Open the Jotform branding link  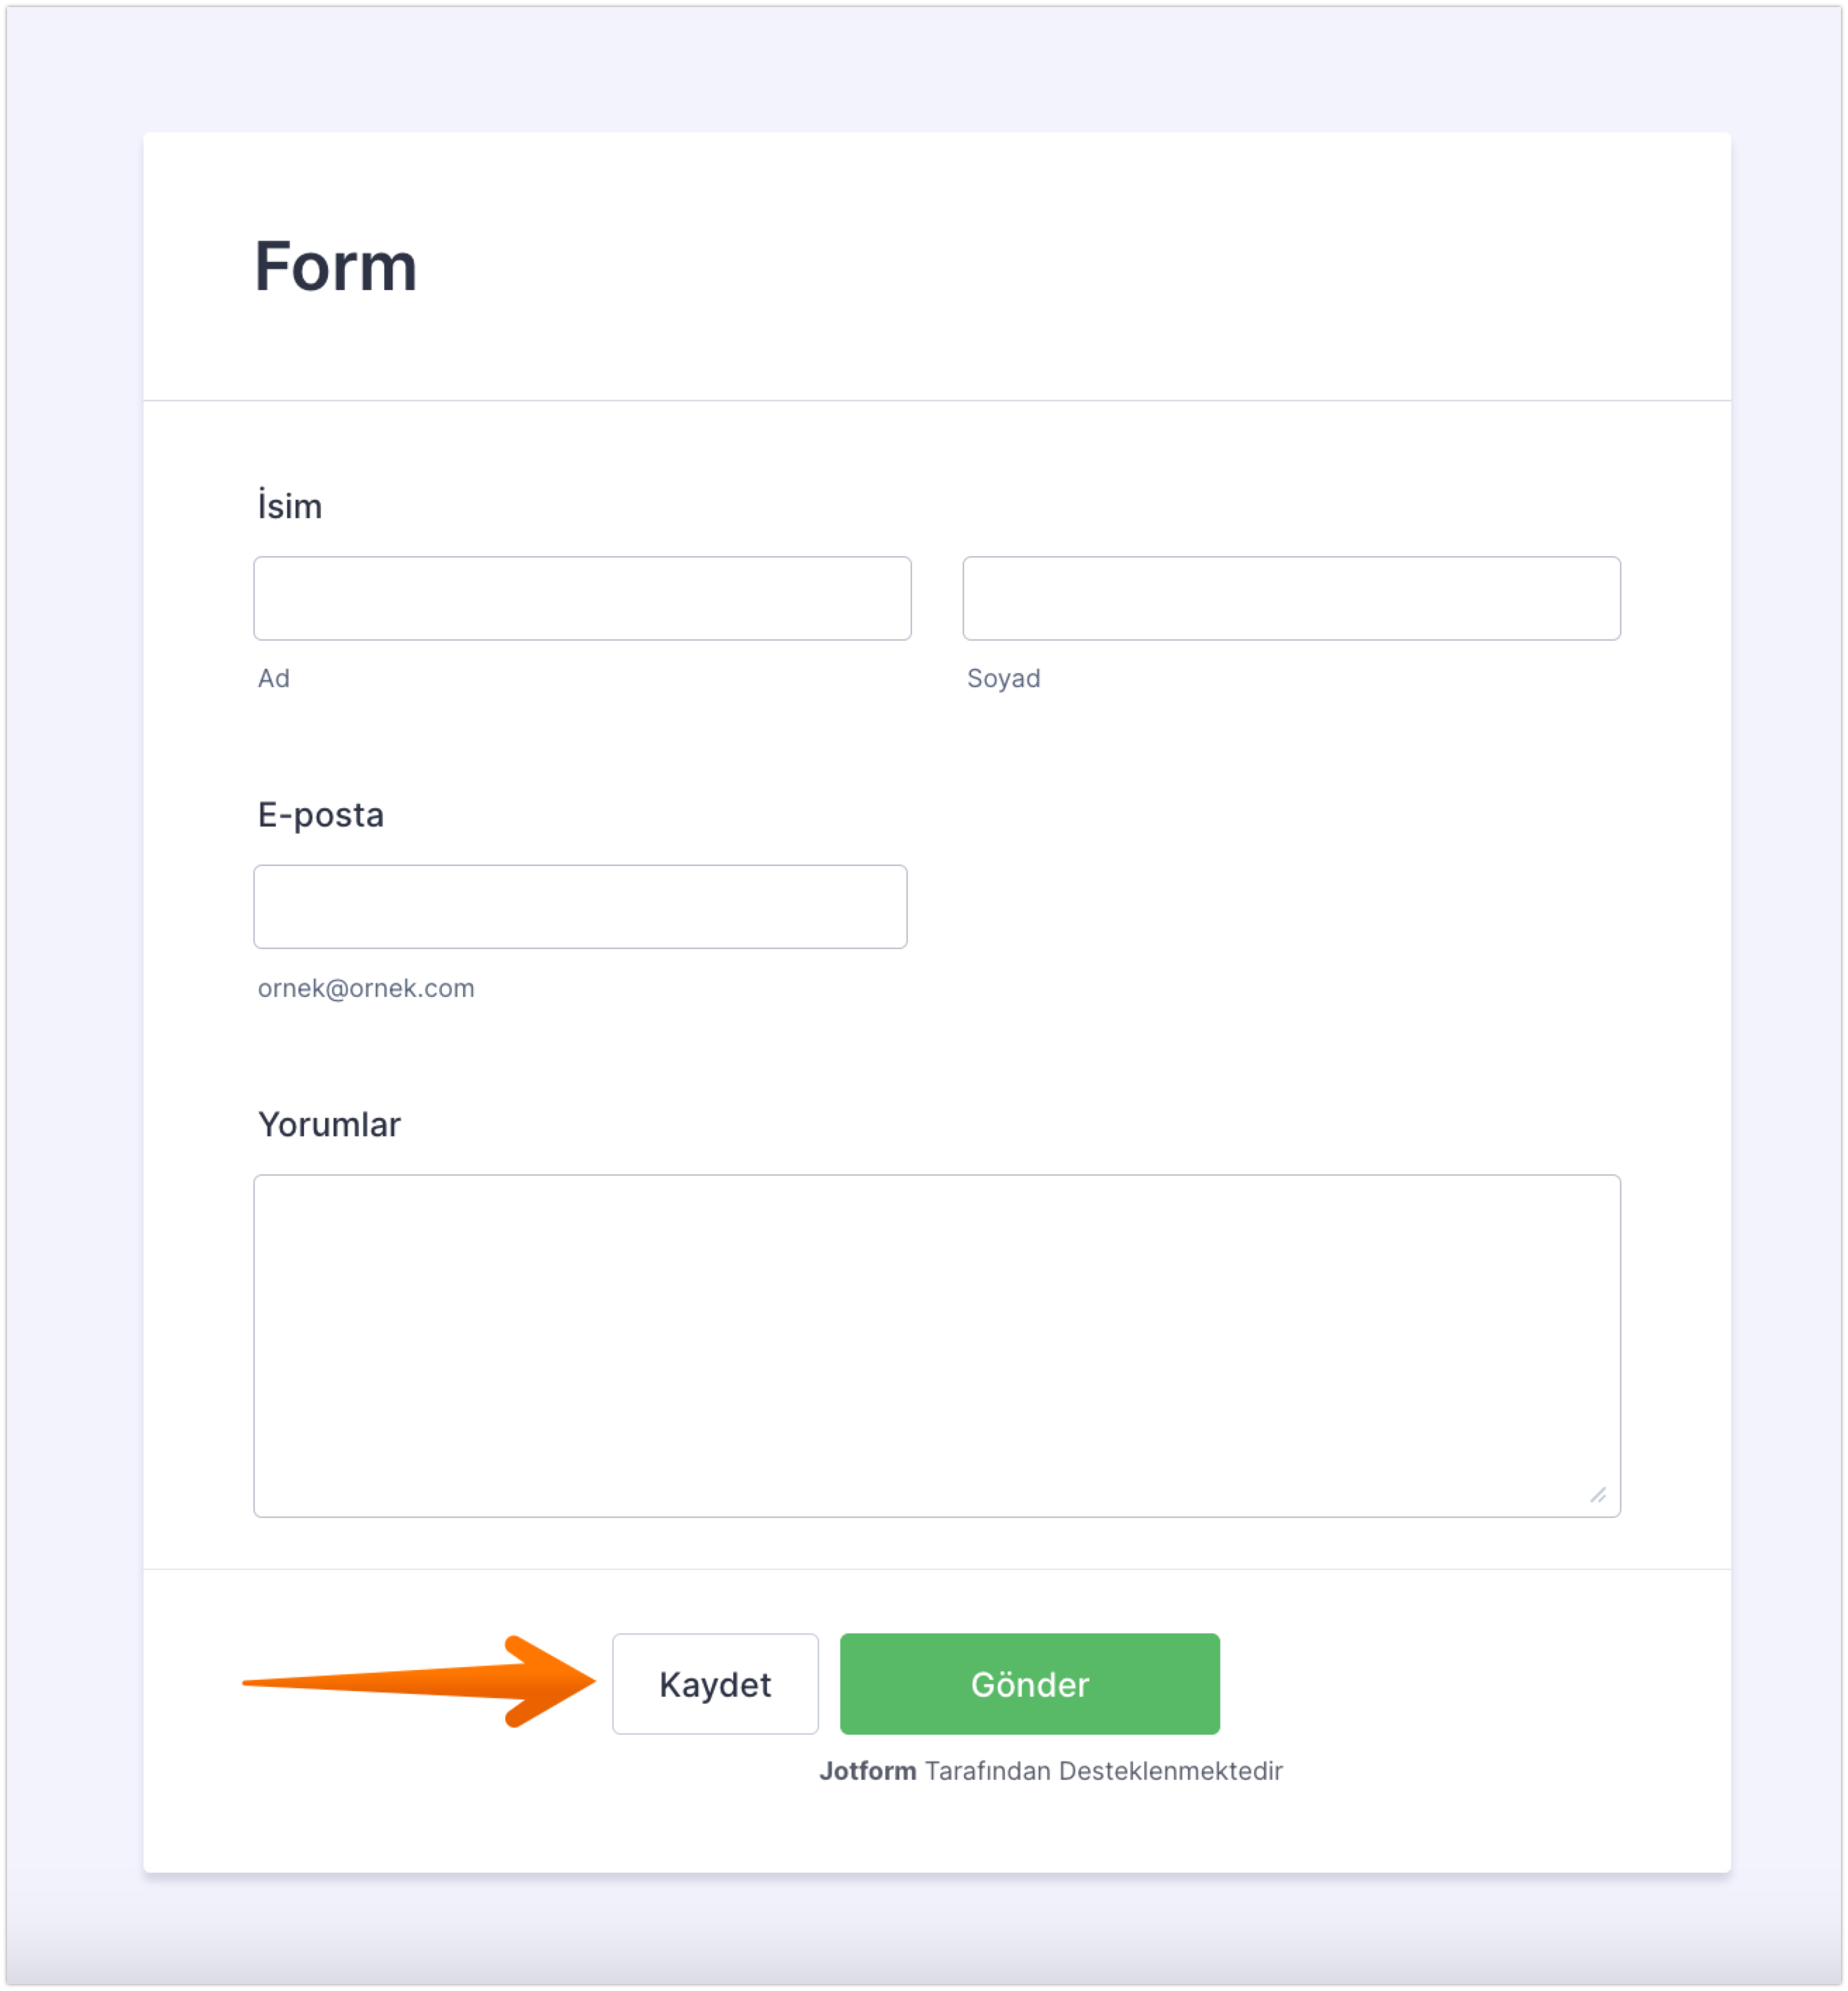tap(867, 1771)
